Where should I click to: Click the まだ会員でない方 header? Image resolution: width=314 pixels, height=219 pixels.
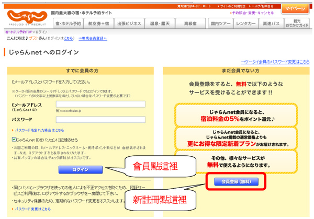pos(237,71)
